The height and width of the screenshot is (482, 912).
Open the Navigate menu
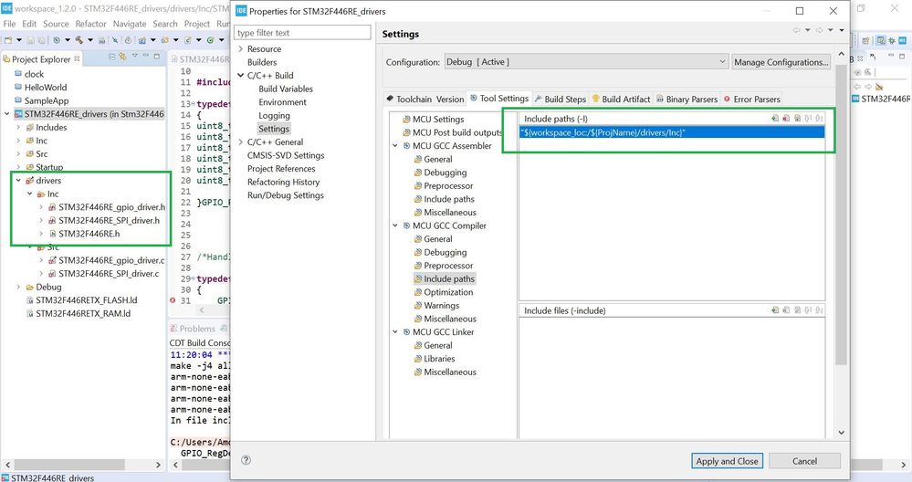[130, 24]
